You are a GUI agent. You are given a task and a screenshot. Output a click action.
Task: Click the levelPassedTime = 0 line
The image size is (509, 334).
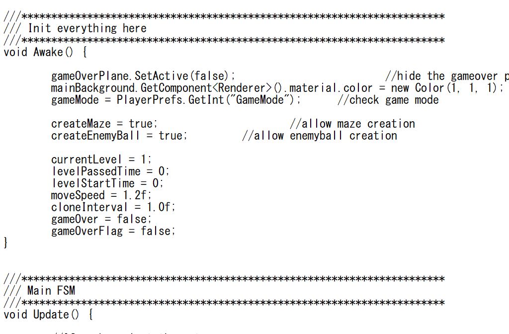pyautogui.click(x=110, y=171)
